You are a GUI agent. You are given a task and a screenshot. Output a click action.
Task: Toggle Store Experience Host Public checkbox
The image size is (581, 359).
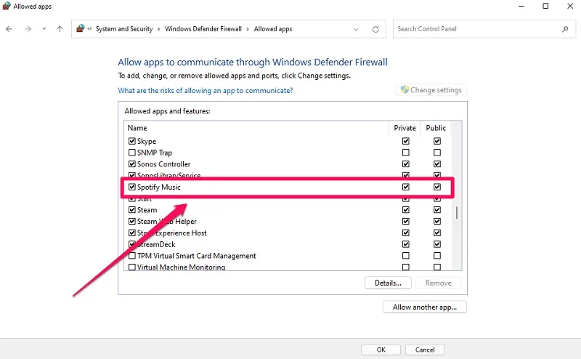tap(437, 233)
